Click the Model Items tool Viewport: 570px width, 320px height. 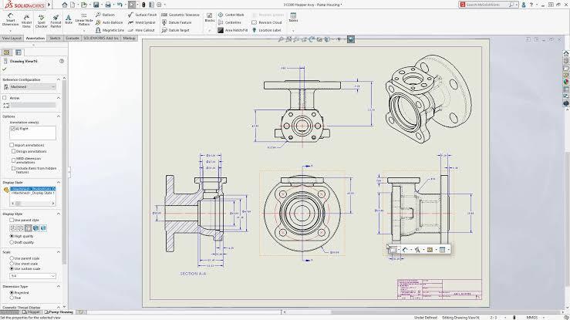(x=26, y=21)
